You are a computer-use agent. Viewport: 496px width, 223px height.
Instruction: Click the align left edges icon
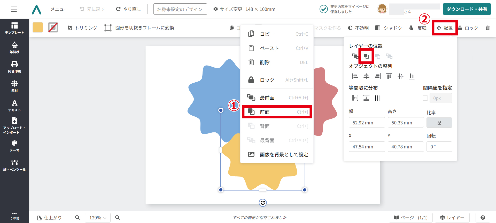(355, 76)
